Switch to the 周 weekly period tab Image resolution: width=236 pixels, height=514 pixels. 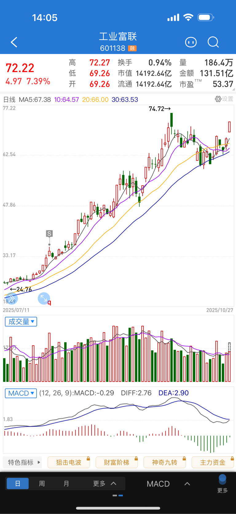pyautogui.click(x=42, y=484)
